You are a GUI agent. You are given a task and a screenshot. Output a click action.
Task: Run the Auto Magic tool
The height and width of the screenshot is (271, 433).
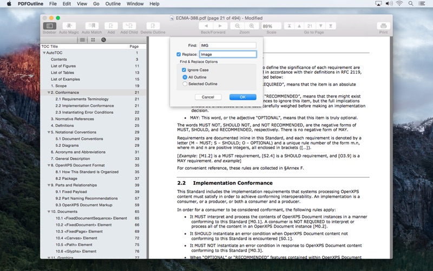69,25
